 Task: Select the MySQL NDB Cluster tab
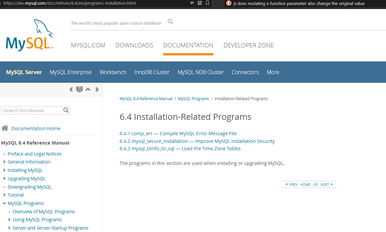click(200, 72)
